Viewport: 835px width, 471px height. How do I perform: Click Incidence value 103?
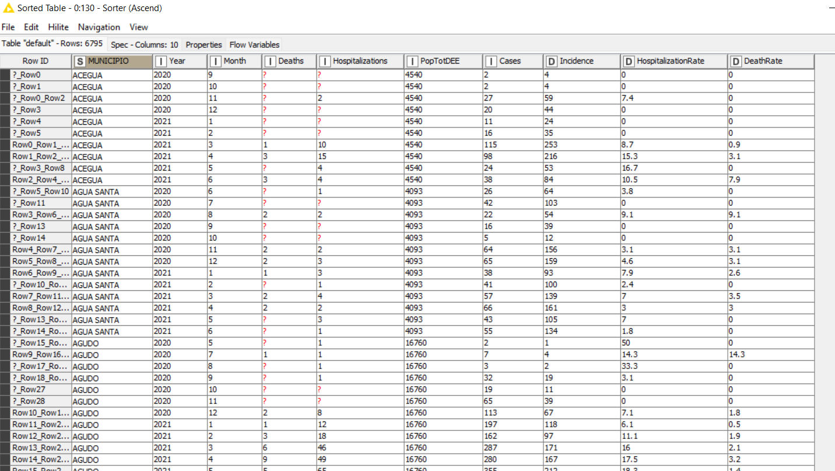pos(582,203)
